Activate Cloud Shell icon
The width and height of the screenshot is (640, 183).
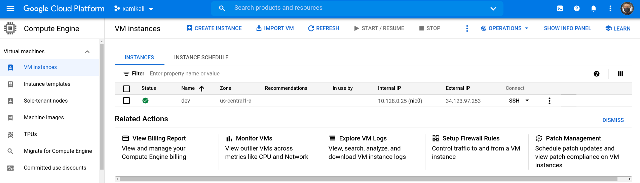(x=560, y=9)
